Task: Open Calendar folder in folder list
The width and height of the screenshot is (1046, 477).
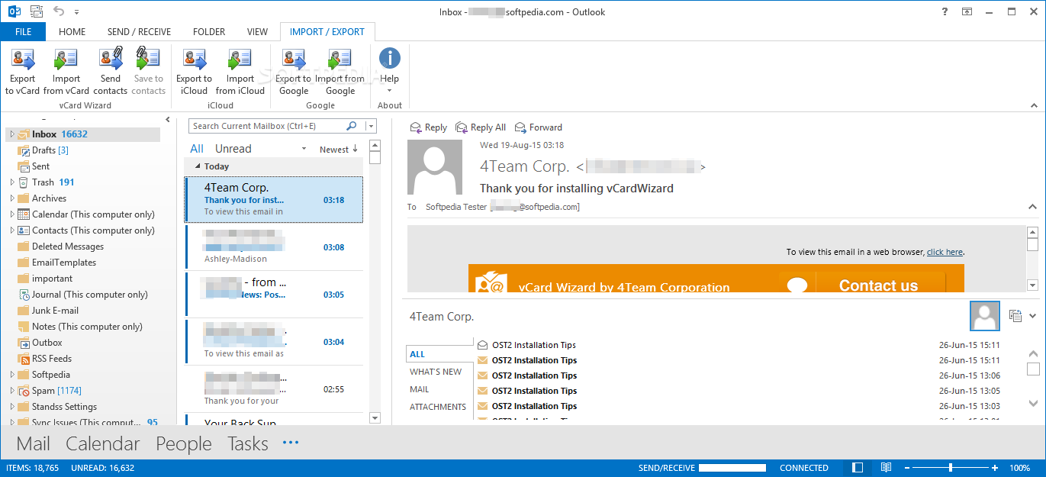Action: point(93,214)
